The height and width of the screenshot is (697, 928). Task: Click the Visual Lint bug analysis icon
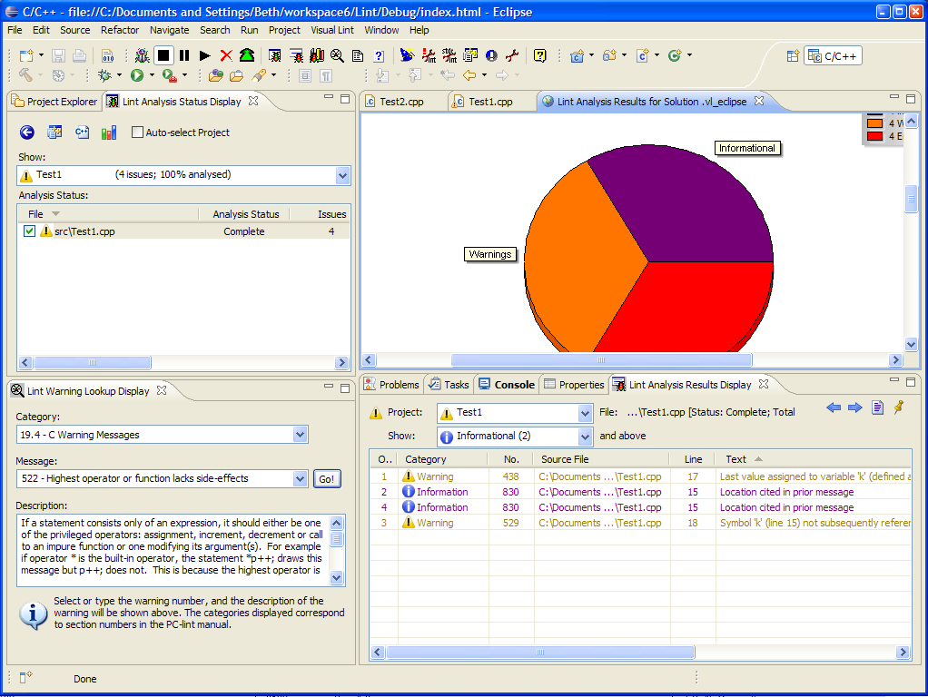(x=142, y=55)
